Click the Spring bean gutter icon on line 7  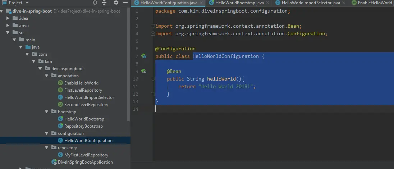pyautogui.click(x=143, y=56)
